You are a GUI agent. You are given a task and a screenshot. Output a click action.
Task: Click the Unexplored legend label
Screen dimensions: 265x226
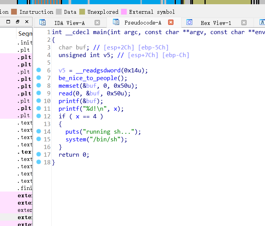point(103,12)
